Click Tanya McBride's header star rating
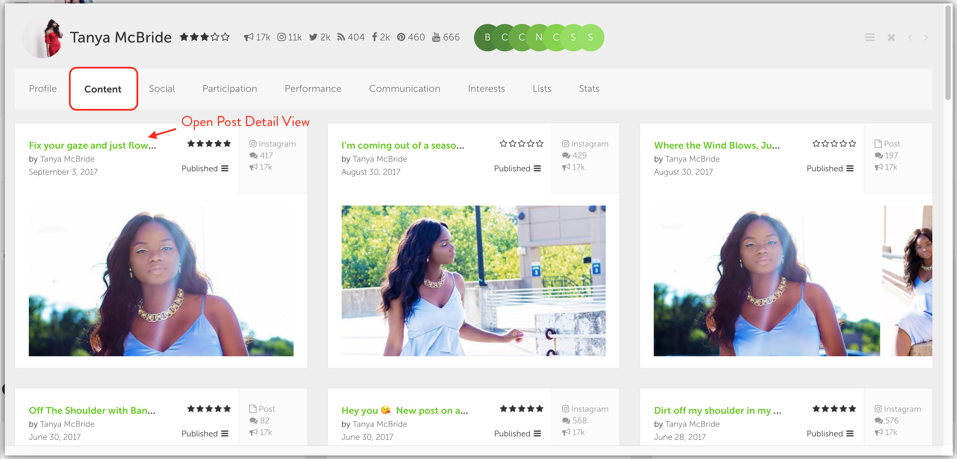Screen dimensions: 957x459 tap(205, 37)
